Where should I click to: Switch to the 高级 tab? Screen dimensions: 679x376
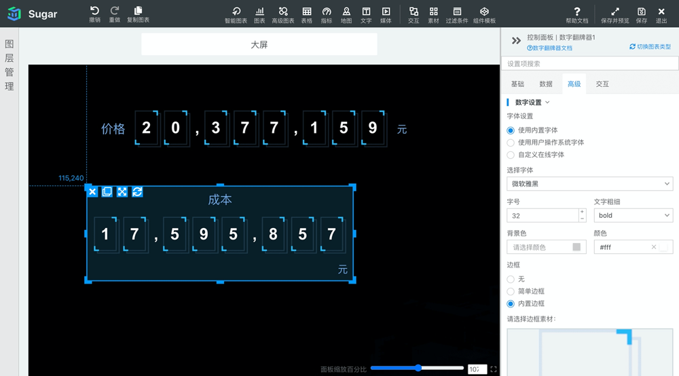574,84
